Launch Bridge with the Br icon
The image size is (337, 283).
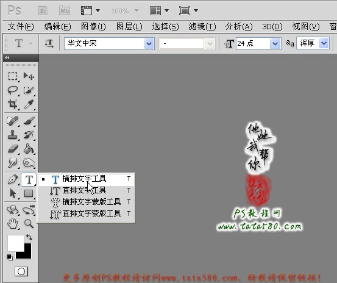click(x=43, y=11)
